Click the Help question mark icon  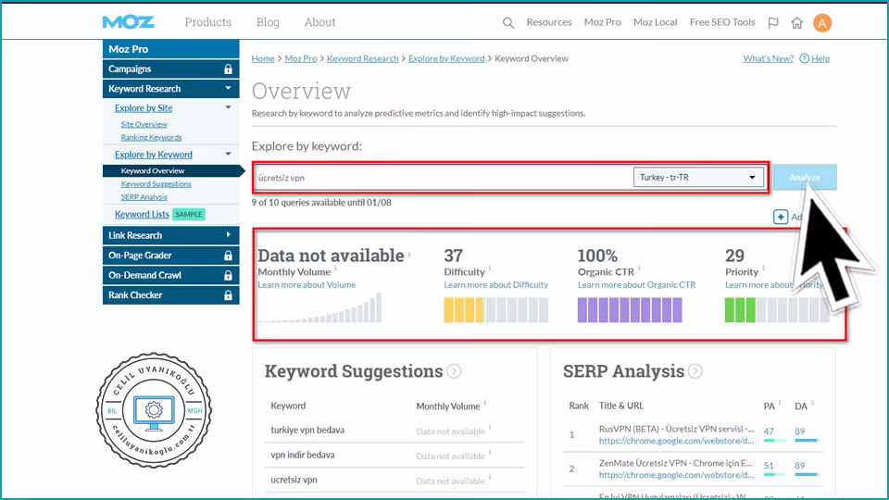click(804, 58)
